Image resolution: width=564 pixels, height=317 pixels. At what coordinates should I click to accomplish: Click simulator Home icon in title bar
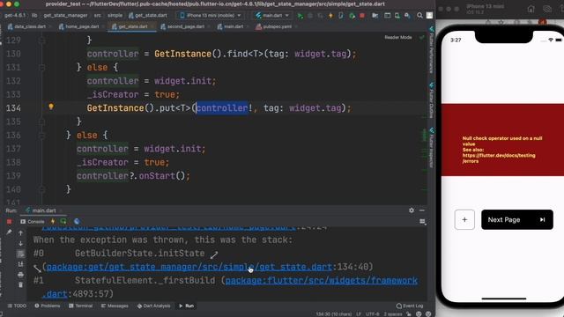coord(531,9)
